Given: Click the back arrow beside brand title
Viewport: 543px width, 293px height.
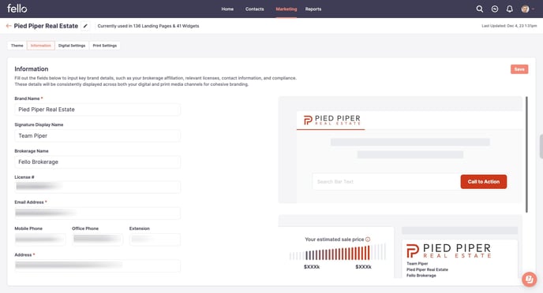Looking at the screenshot, I should click(x=9, y=26).
